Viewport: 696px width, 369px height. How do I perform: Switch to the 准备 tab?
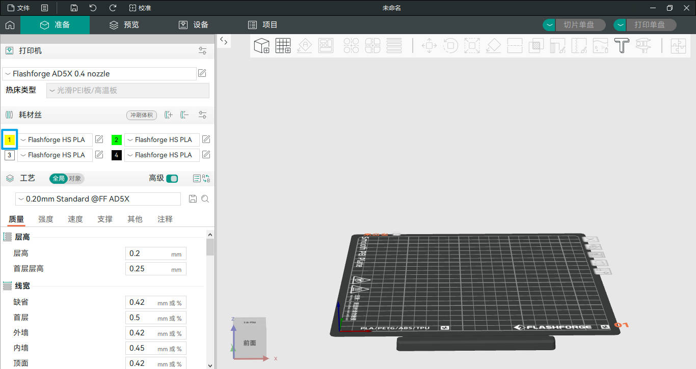[55, 25]
